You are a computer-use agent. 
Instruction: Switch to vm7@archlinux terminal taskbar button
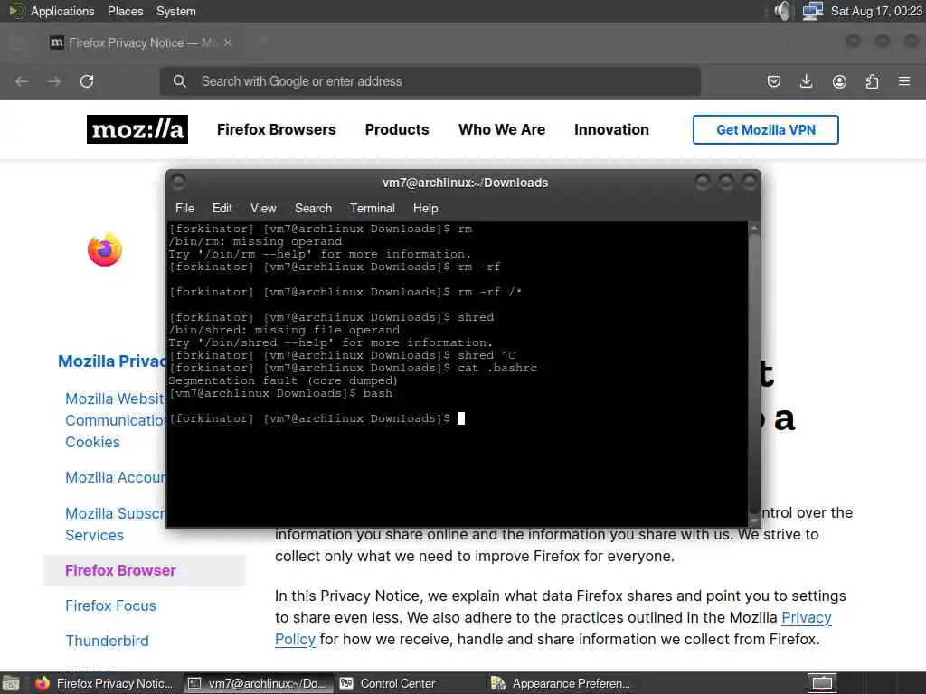(x=258, y=683)
